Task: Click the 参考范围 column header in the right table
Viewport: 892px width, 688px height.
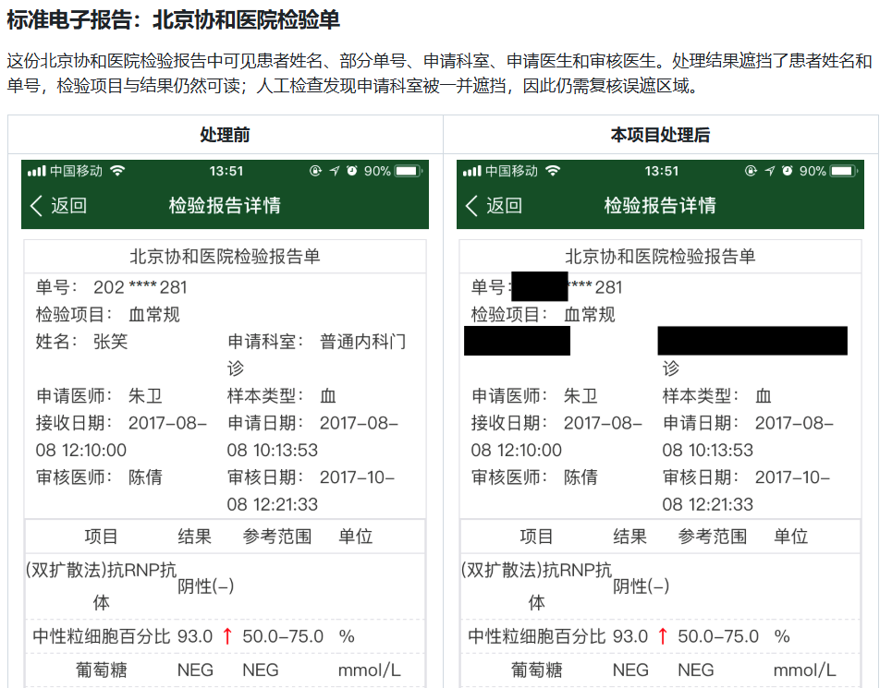Action: (713, 537)
